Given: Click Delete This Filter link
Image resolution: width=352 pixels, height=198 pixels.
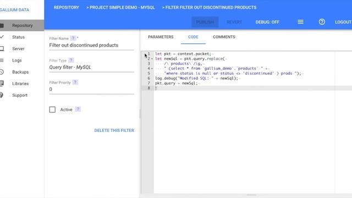Looking at the screenshot, I should [114, 130].
